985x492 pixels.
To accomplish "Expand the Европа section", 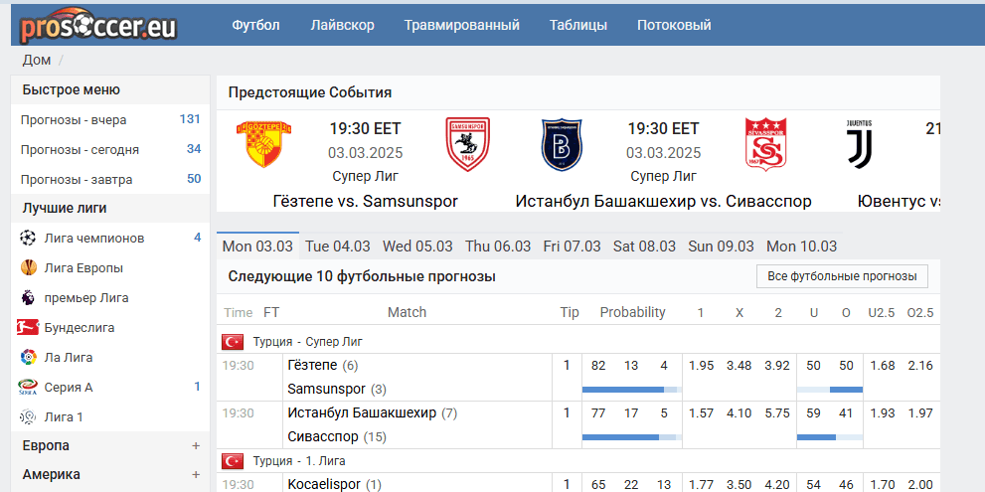I will pyautogui.click(x=196, y=446).
